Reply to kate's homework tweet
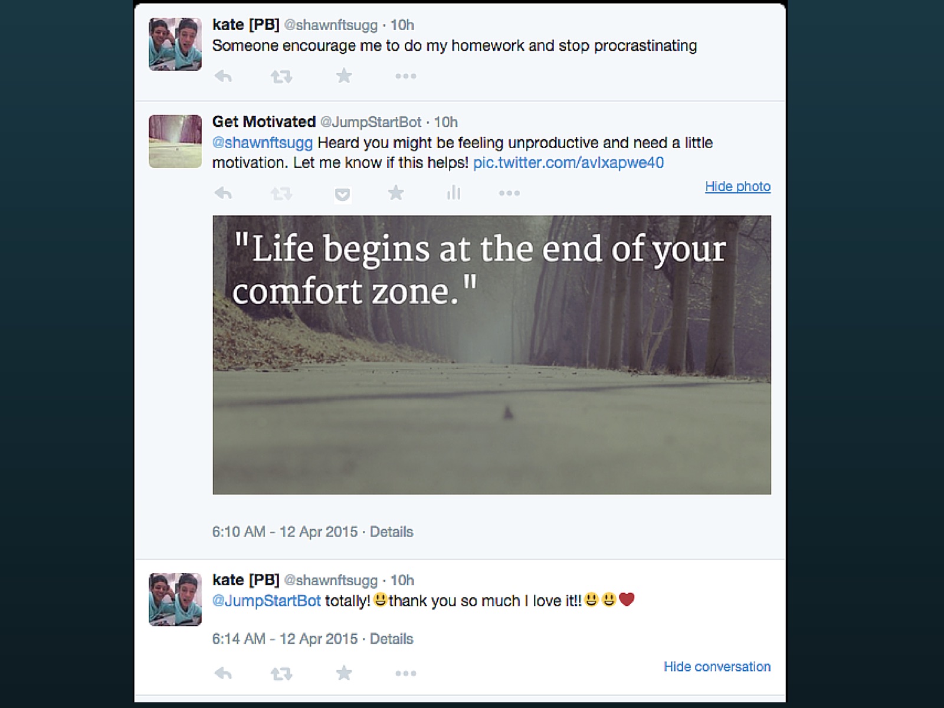Image resolution: width=944 pixels, height=708 pixels. click(x=223, y=76)
